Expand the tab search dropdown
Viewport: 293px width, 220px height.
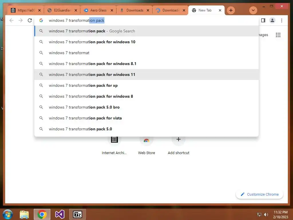pyautogui.click(x=253, y=10)
